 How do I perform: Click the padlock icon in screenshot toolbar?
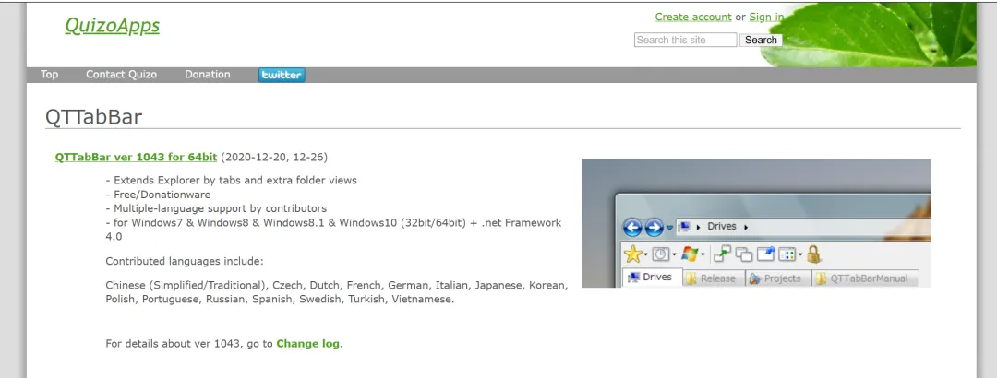coord(814,254)
